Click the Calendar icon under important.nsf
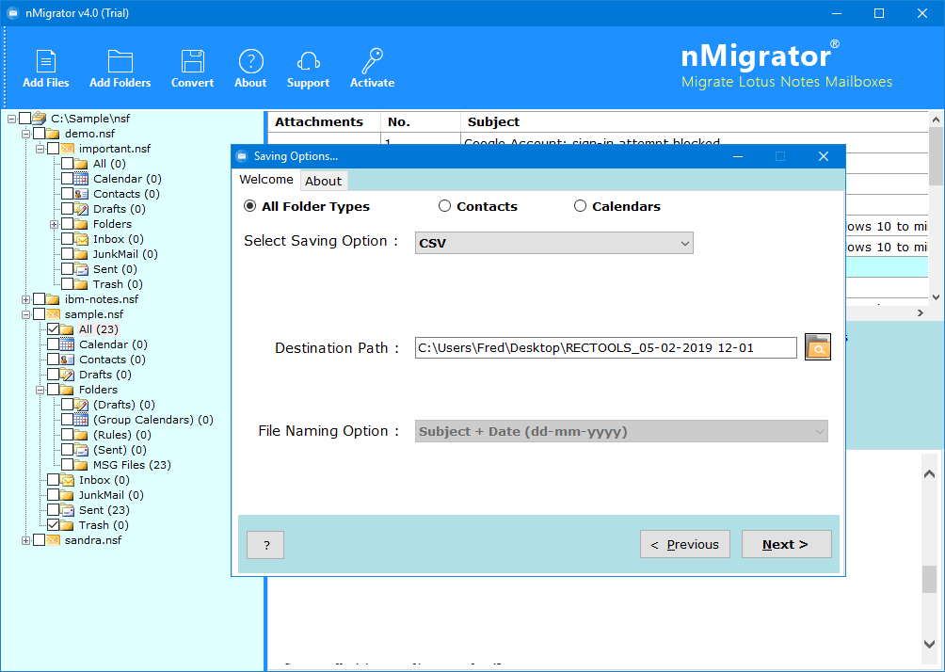The height and width of the screenshot is (672, 945). pyautogui.click(x=81, y=179)
